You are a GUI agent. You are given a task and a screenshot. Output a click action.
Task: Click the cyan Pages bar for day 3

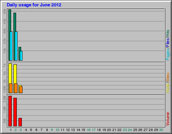pyautogui.click(x=21, y=56)
